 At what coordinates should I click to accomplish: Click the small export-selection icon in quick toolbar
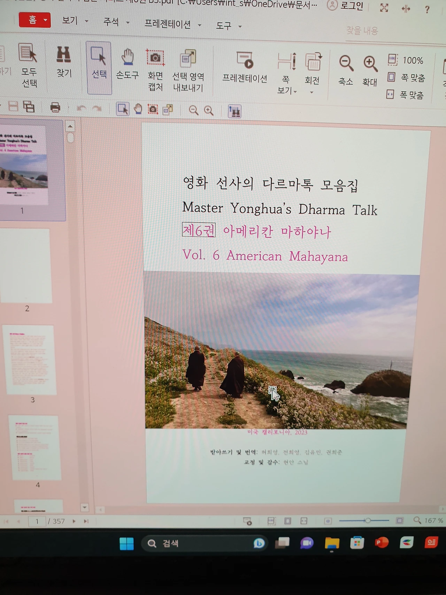[168, 110]
